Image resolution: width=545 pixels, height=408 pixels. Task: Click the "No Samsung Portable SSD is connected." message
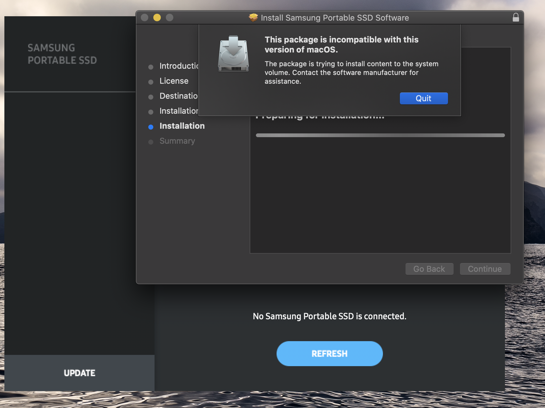(329, 316)
